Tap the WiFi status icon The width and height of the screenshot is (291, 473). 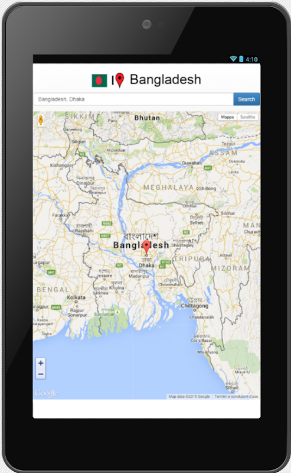click(x=233, y=59)
